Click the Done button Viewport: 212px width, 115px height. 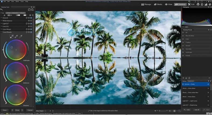coord(17,110)
